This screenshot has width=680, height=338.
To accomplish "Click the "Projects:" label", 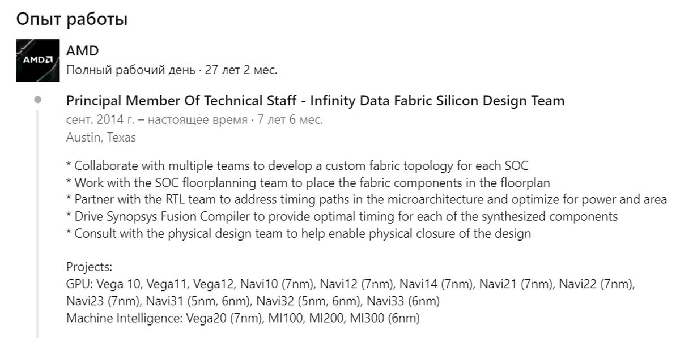I will [90, 267].
